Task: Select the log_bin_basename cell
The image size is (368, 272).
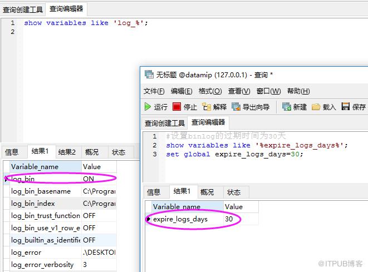Action: tap(46, 191)
